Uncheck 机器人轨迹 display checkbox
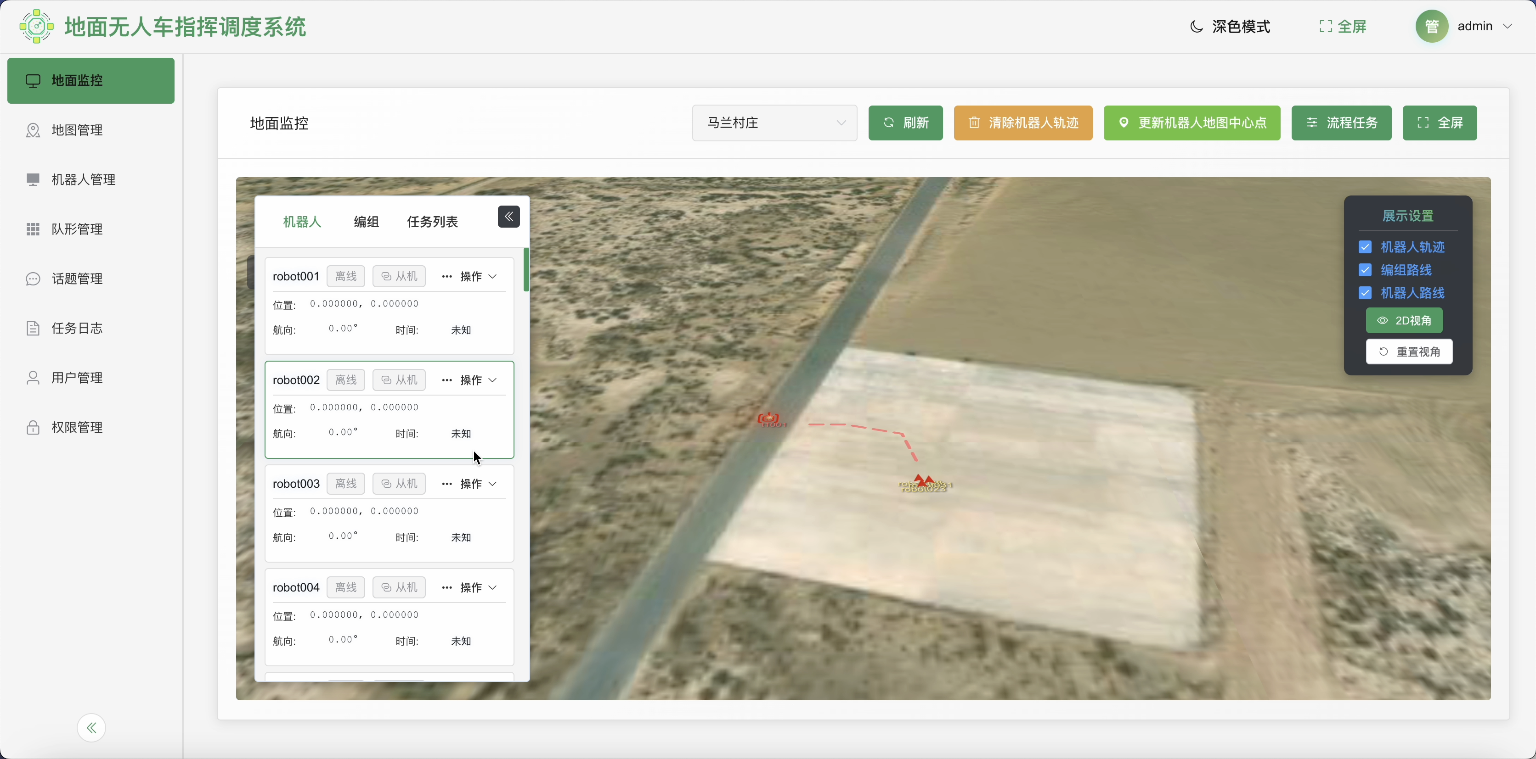This screenshot has width=1536, height=759. pos(1365,247)
